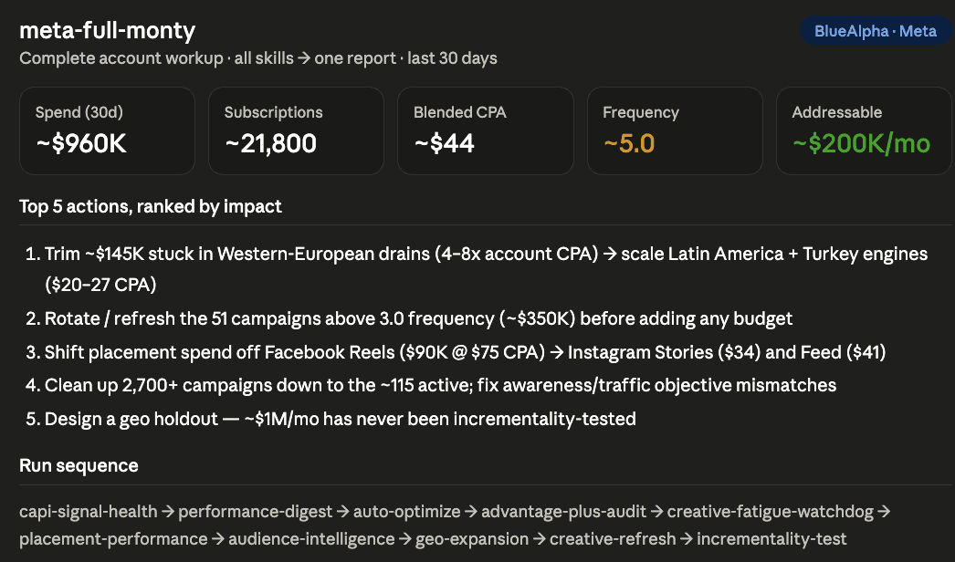The width and height of the screenshot is (955, 562).
Task: Click the Blended CPA card
Action: [486, 130]
